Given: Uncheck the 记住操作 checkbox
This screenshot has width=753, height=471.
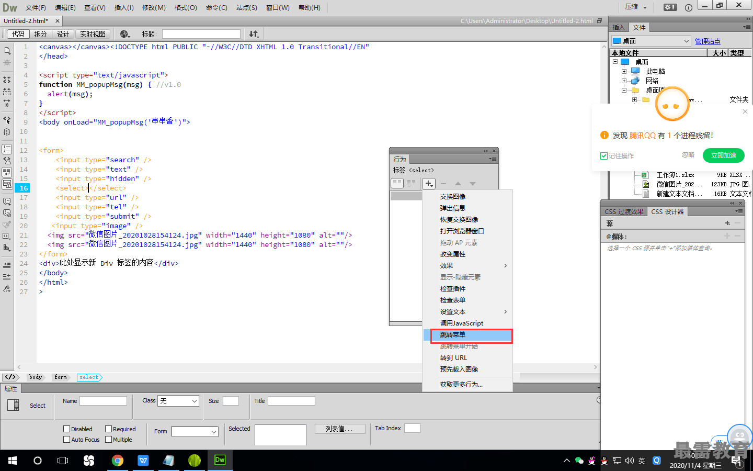Looking at the screenshot, I should click(604, 156).
